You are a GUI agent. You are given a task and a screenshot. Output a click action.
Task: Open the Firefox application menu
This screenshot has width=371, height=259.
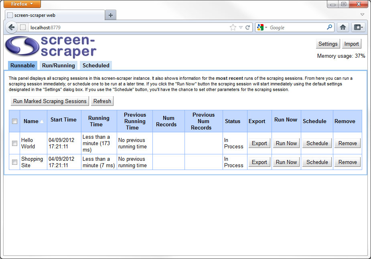pyautogui.click(x=22, y=4)
